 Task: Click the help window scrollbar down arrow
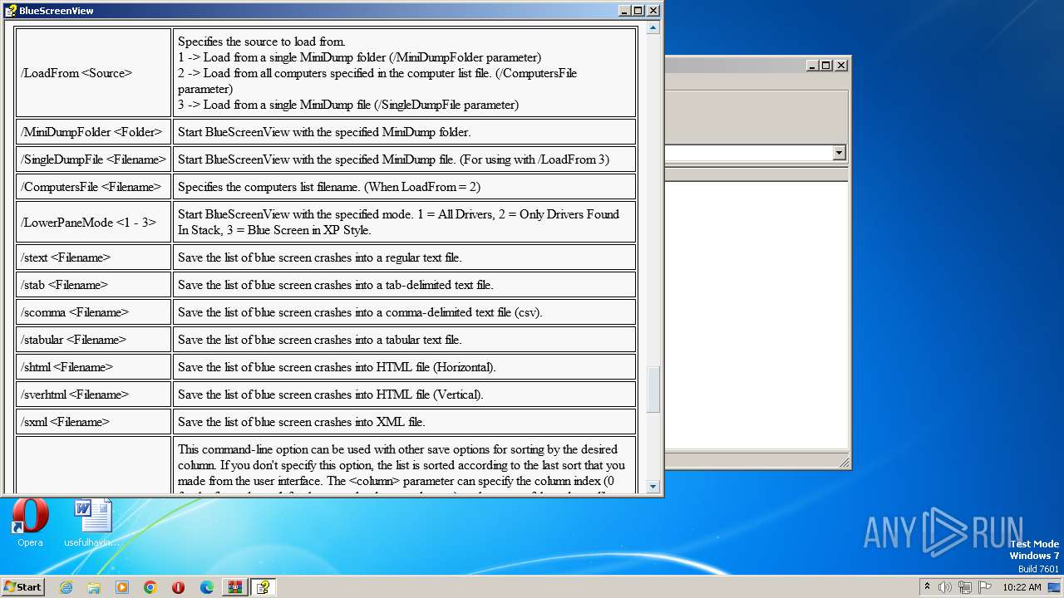[x=653, y=487]
